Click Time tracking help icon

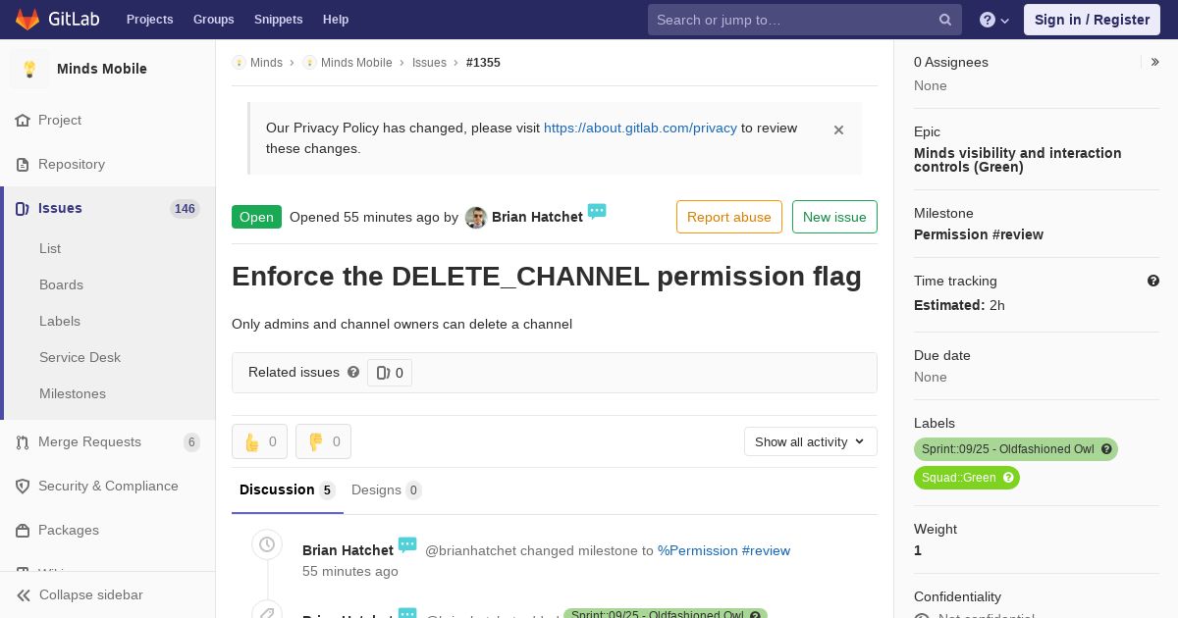coord(1153,281)
